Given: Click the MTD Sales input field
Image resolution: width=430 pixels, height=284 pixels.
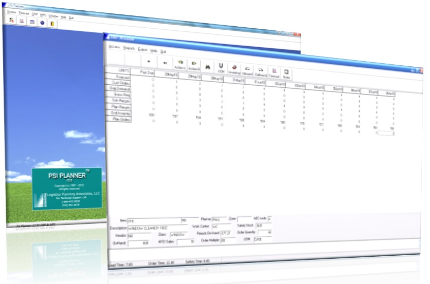Looking at the screenshot, I should 186,241.
